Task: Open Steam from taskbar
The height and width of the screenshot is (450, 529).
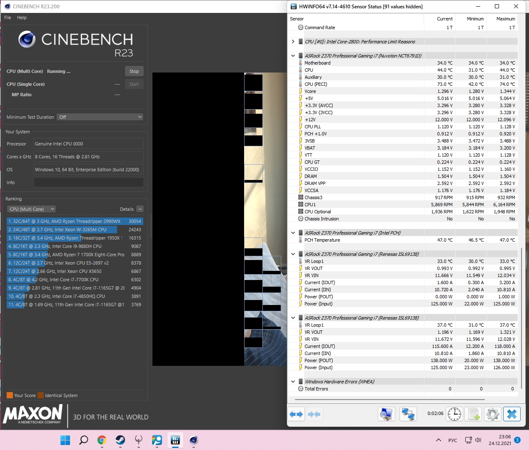Action: click(x=120, y=440)
